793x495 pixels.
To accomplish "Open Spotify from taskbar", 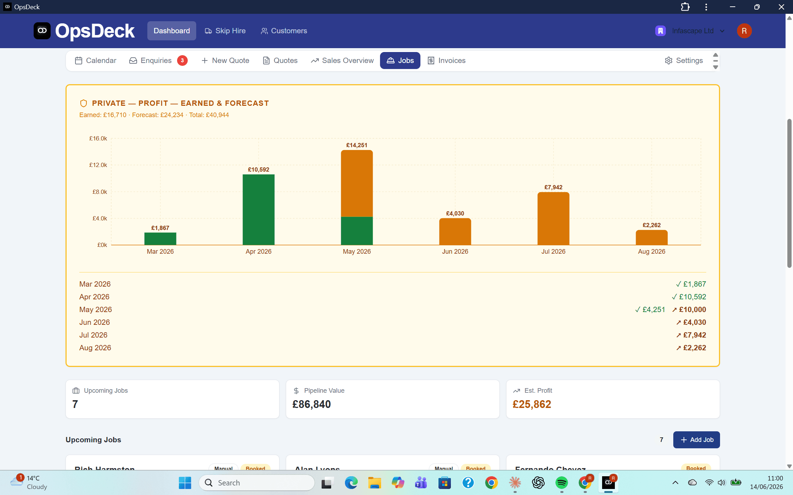I will pyautogui.click(x=562, y=483).
